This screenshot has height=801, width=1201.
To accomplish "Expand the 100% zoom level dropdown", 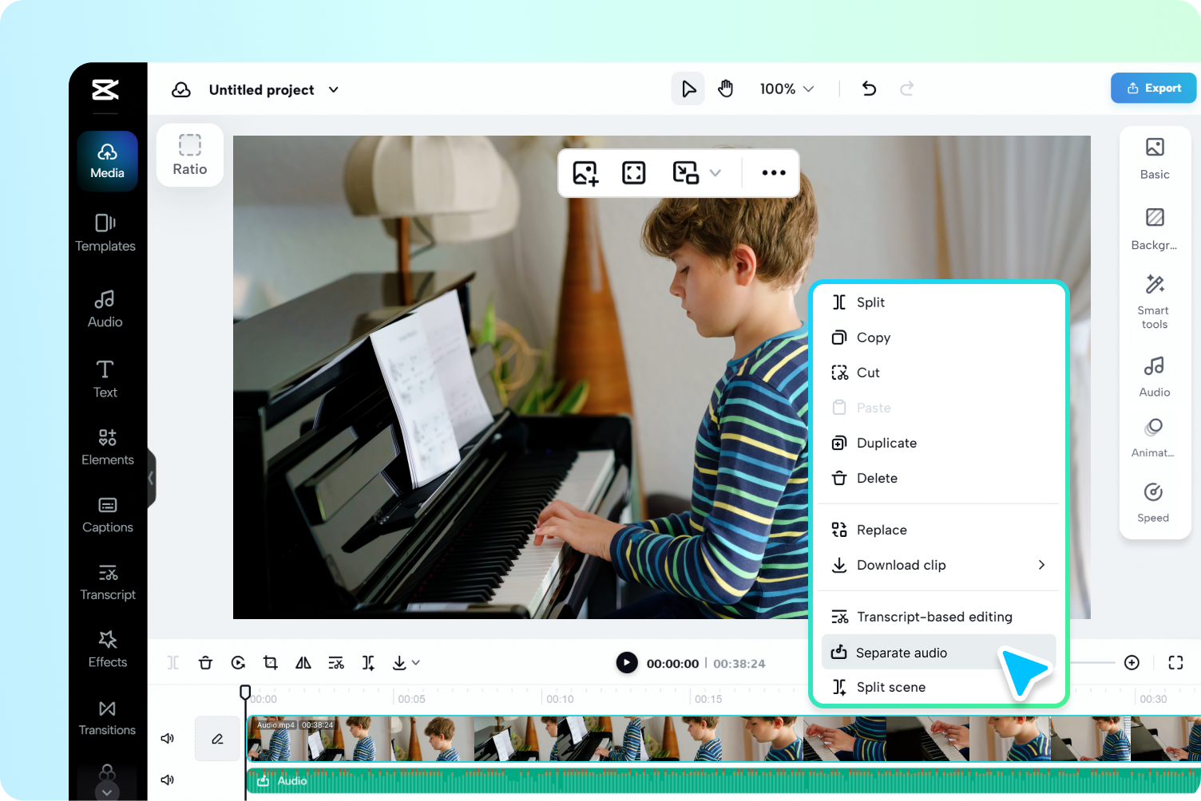I will click(x=786, y=89).
